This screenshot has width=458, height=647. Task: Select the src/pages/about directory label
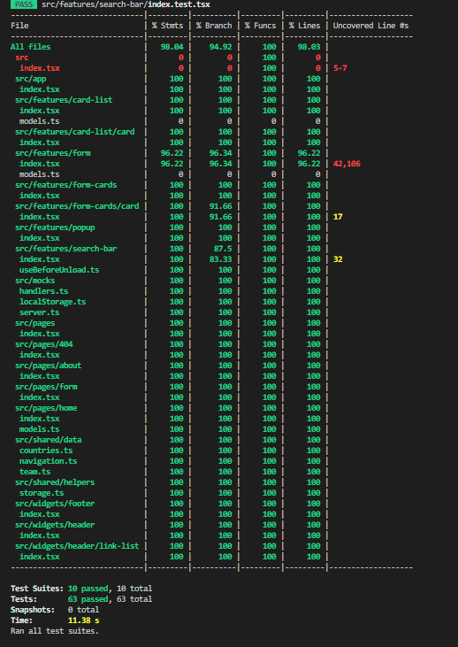click(x=49, y=366)
